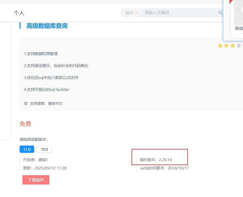
Task: Select adaptation version 11.0
Action: (27, 149)
